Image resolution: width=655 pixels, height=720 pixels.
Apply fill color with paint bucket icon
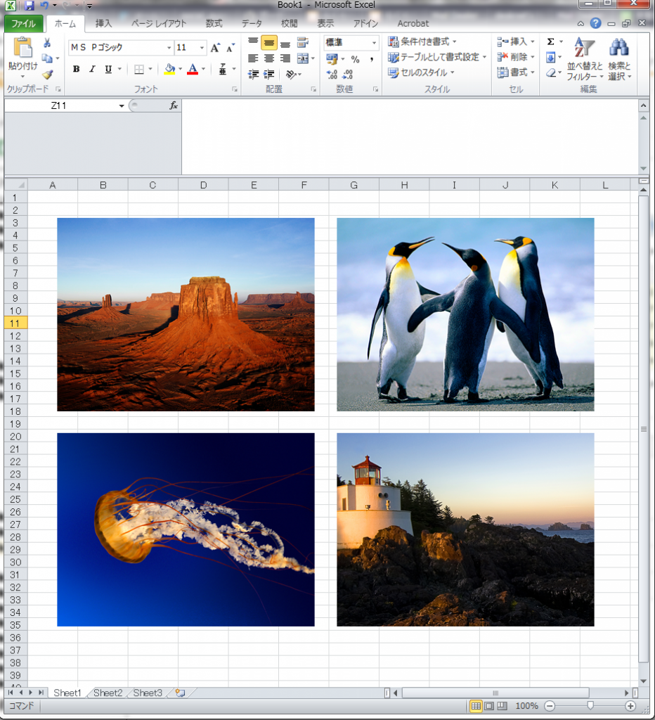(x=169, y=70)
